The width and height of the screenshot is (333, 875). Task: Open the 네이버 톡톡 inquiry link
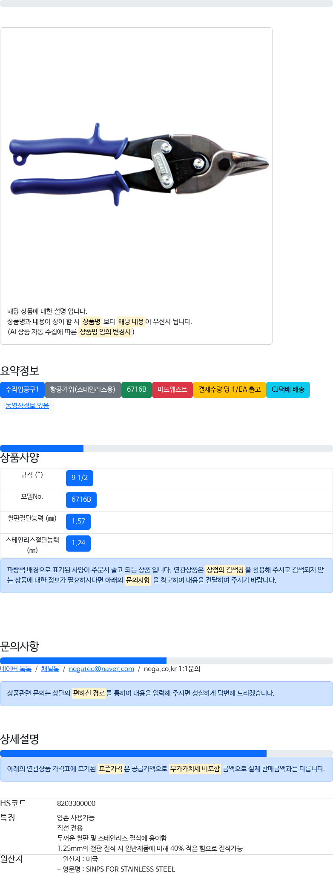click(x=16, y=669)
